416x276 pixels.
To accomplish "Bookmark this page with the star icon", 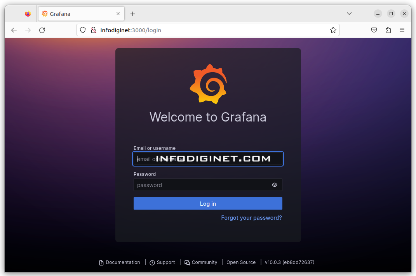I will (x=333, y=30).
